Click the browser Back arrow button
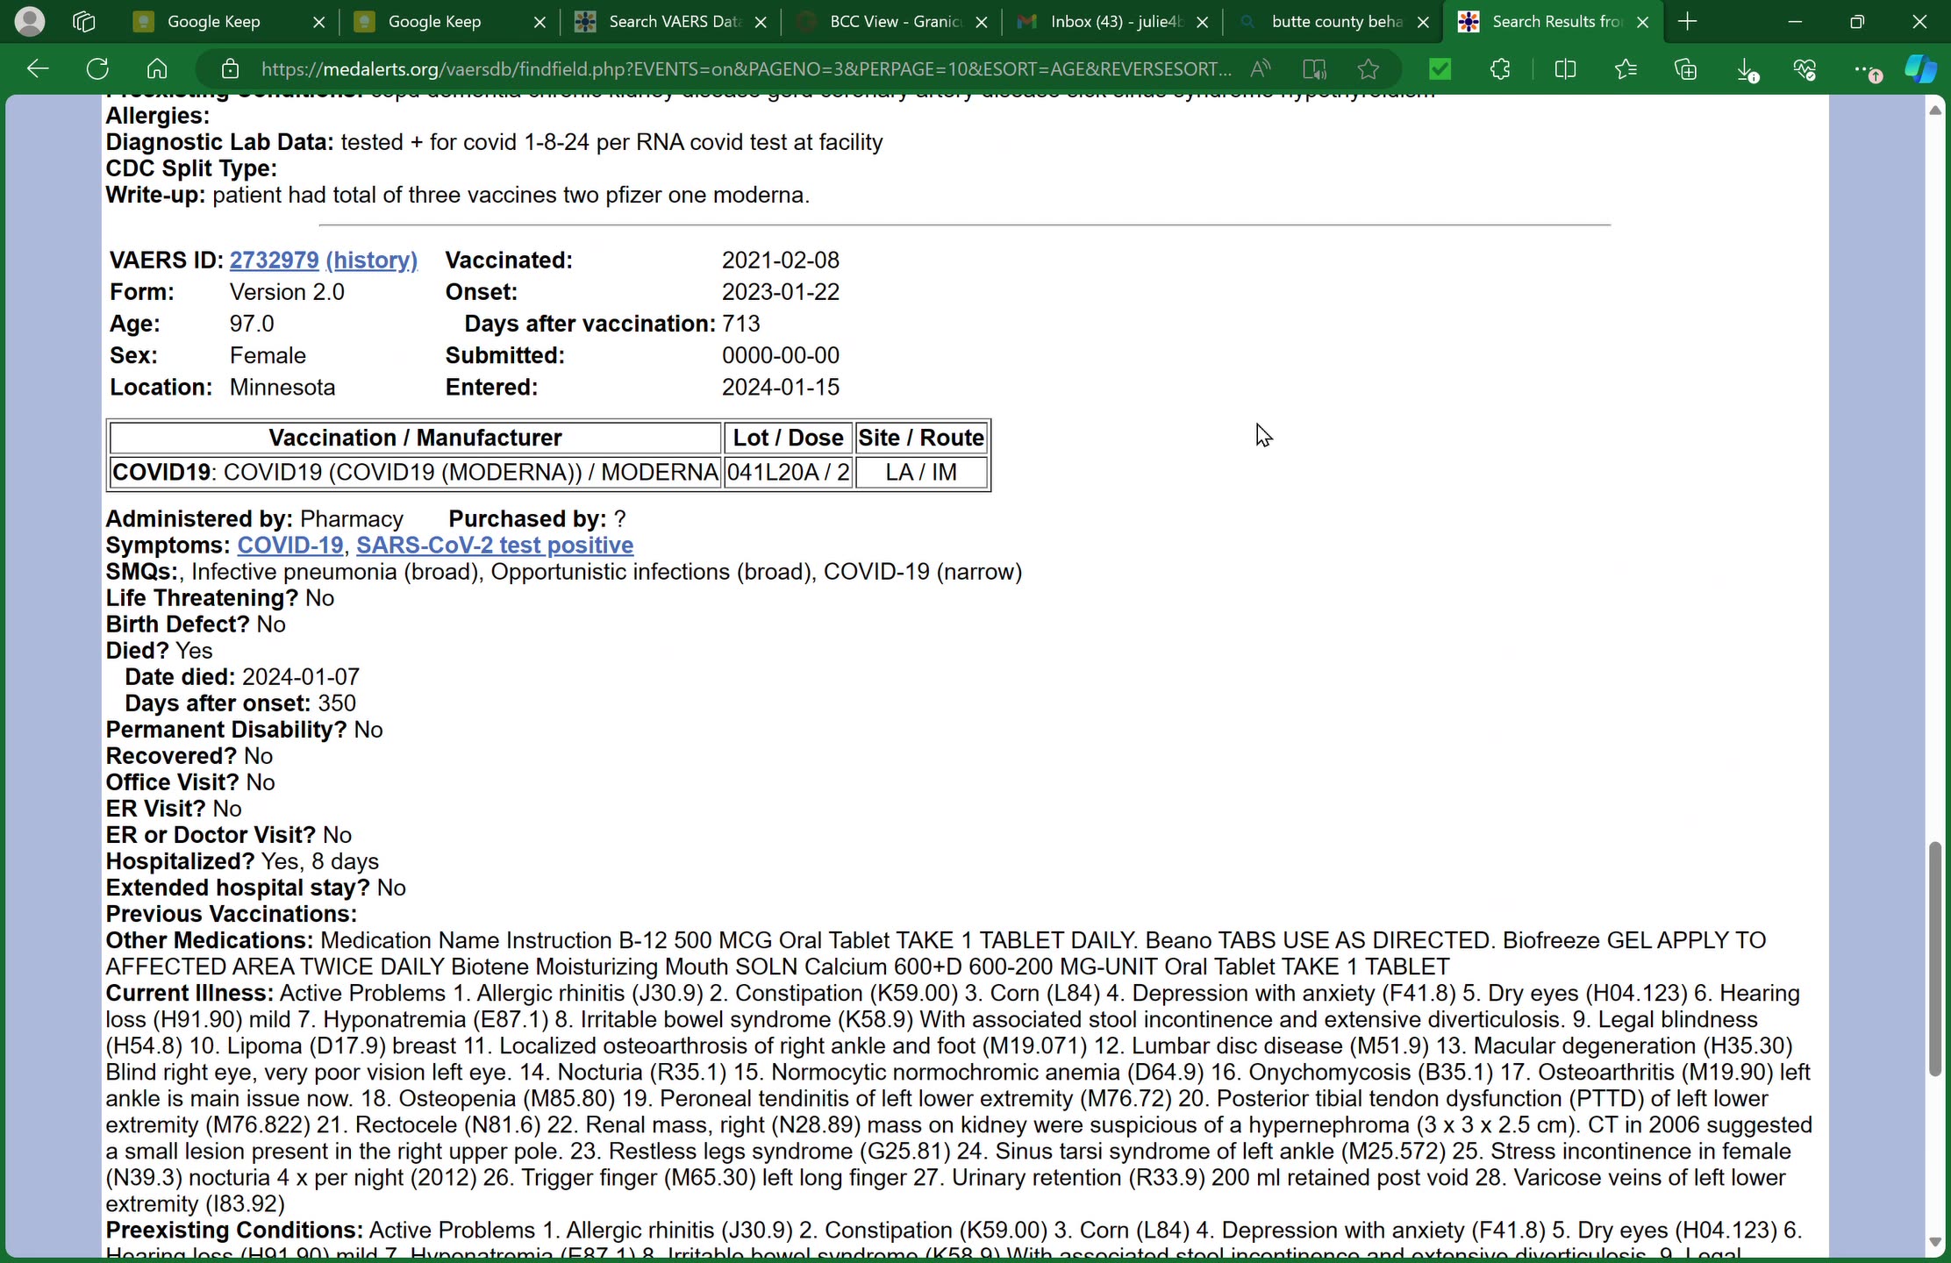Viewport: 1951px width, 1263px height. point(38,68)
